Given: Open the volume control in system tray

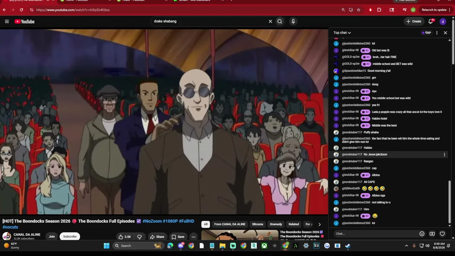Looking at the screenshot, I should tap(427, 246).
